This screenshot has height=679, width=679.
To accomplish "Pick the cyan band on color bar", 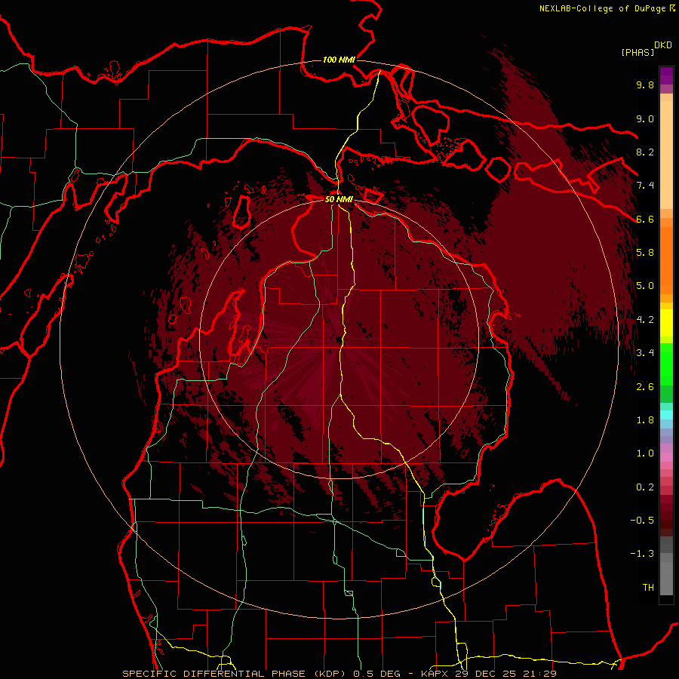I will coord(666,415).
